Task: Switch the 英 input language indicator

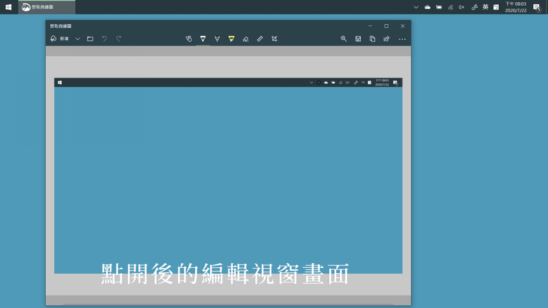Action: pos(485,7)
